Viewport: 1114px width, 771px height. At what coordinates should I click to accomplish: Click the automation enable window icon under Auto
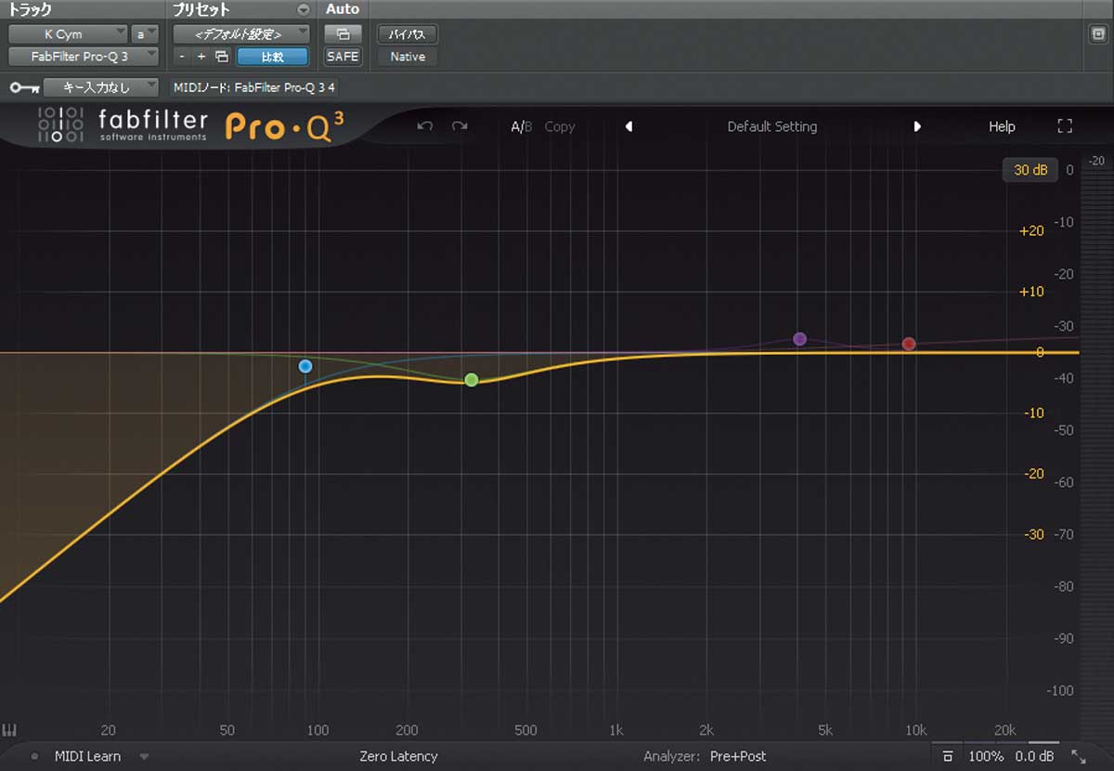point(343,34)
